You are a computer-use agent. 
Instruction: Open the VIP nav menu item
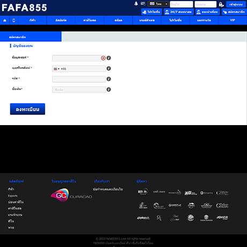[x=233, y=20]
